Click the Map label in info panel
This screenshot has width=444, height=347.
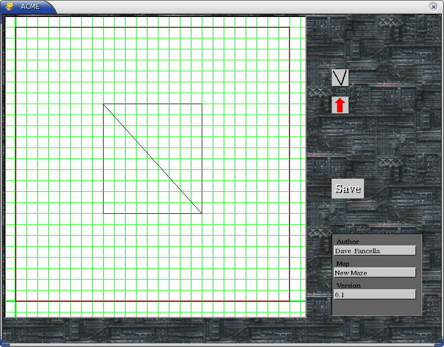pos(343,264)
